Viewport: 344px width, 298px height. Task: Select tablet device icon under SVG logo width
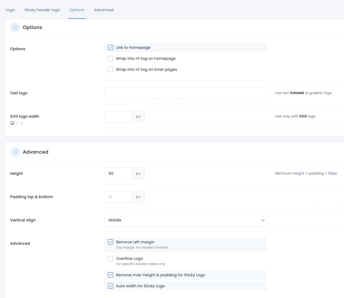coord(17,123)
